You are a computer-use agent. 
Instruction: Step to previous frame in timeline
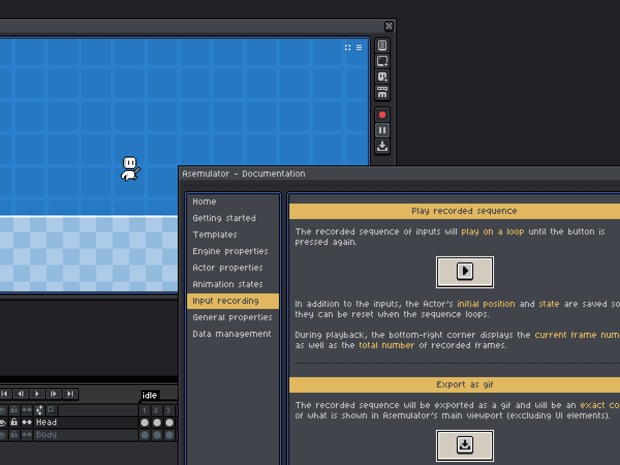[x=21, y=394]
